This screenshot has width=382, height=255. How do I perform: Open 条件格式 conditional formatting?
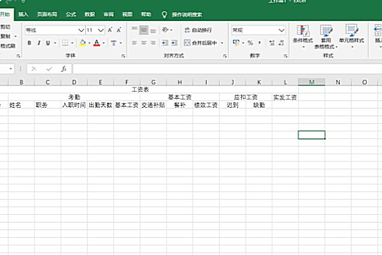pos(303,36)
